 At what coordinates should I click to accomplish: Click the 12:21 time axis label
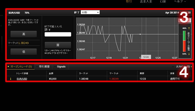pyautogui.click(x=125, y=58)
